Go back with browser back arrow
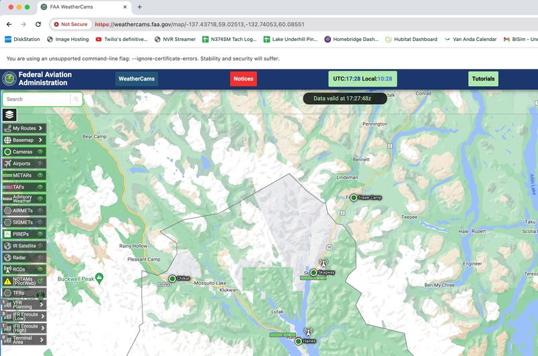The height and width of the screenshot is (356, 538). point(9,24)
